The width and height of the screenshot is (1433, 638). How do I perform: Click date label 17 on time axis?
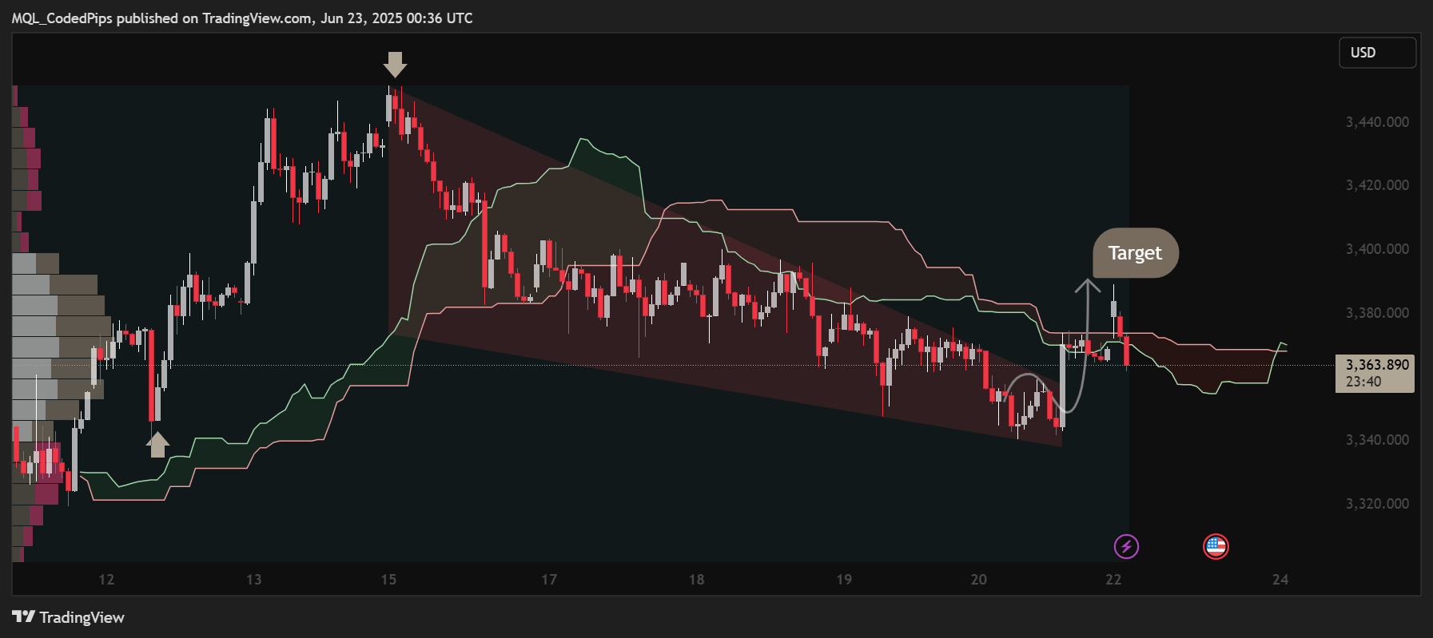pos(549,580)
